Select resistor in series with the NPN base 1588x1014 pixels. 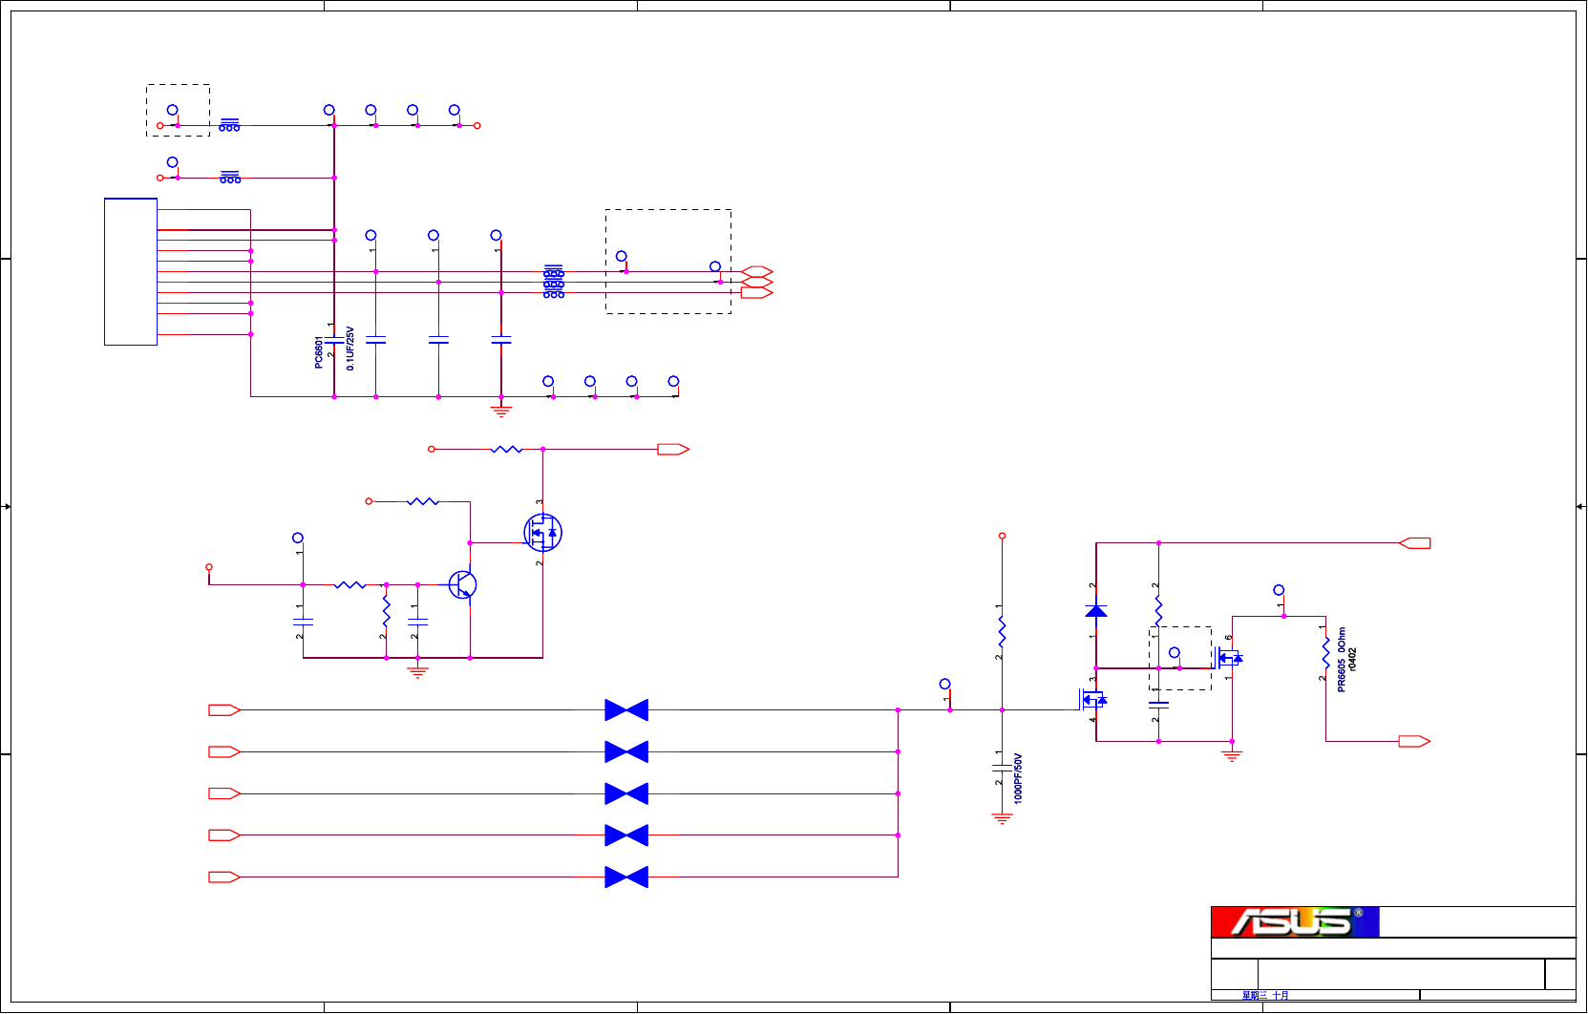[349, 584]
